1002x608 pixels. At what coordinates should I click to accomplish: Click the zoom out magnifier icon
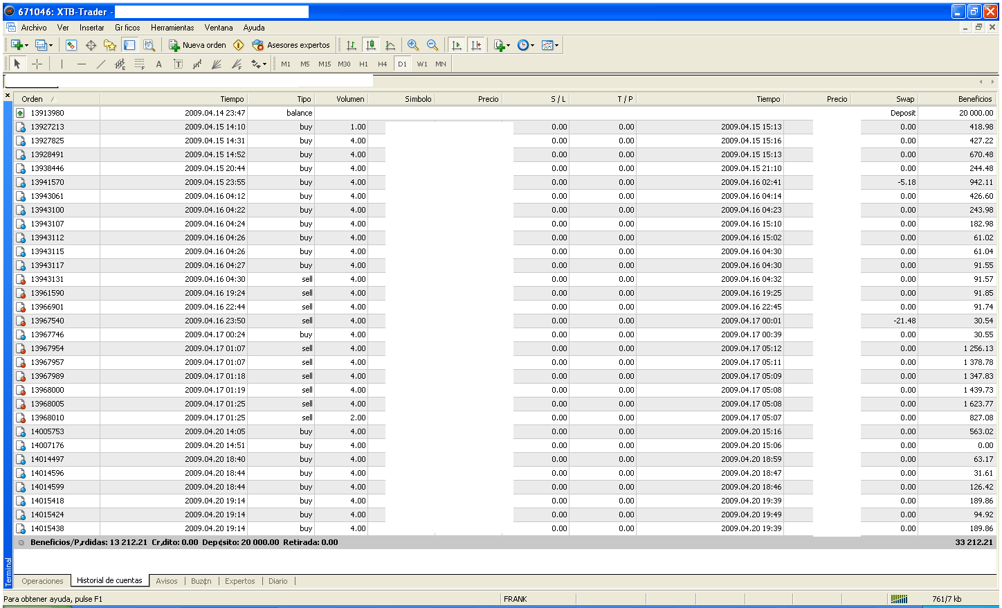(x=432, y=45)
